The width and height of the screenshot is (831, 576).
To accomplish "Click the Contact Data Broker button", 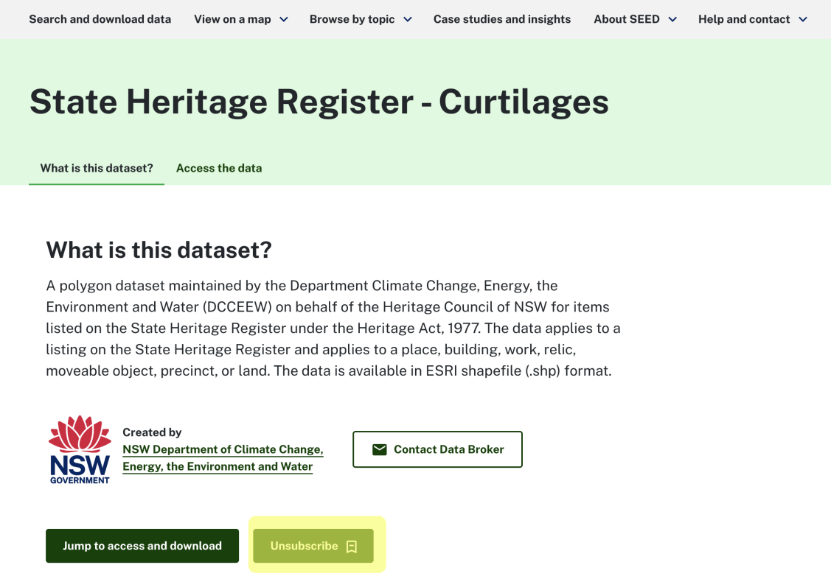I will [437, 449].
